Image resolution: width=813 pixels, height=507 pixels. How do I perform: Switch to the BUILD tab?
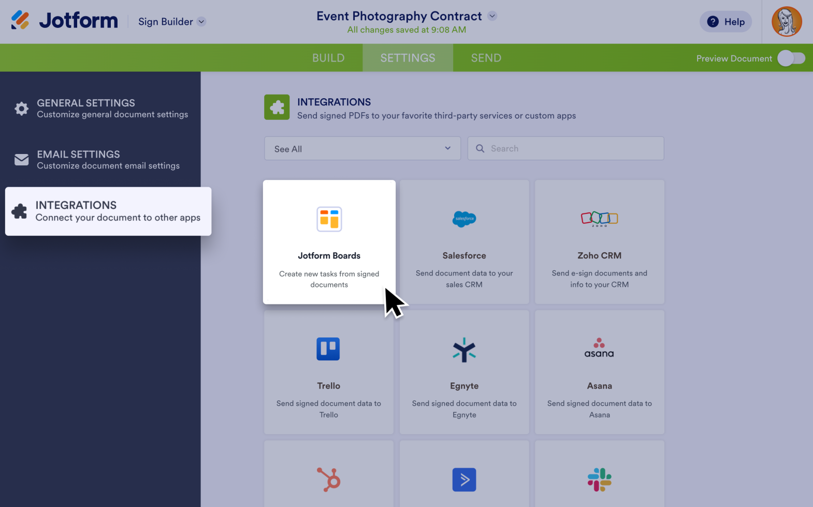[x=328, y=58]
